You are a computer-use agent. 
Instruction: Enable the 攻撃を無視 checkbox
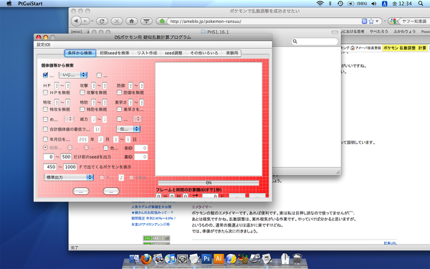click(82, 93)
